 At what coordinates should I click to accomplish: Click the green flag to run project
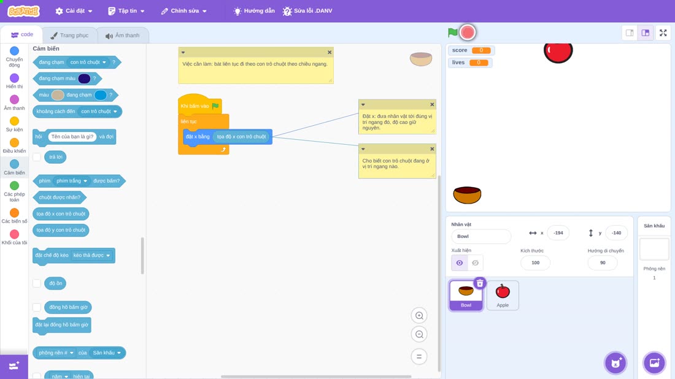point(452,33)
